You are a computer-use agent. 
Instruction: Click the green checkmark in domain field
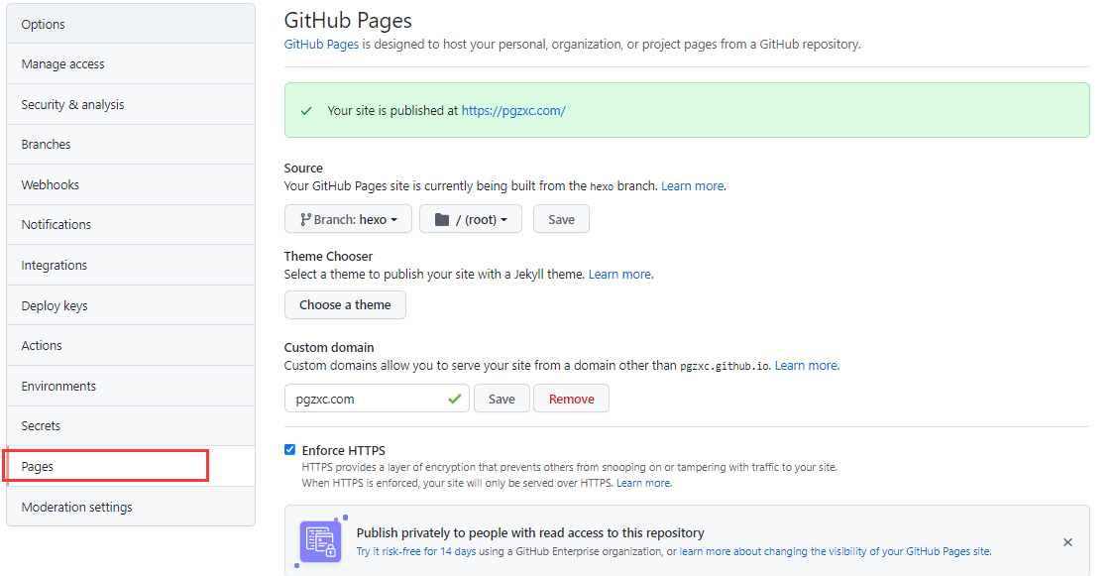455,399
